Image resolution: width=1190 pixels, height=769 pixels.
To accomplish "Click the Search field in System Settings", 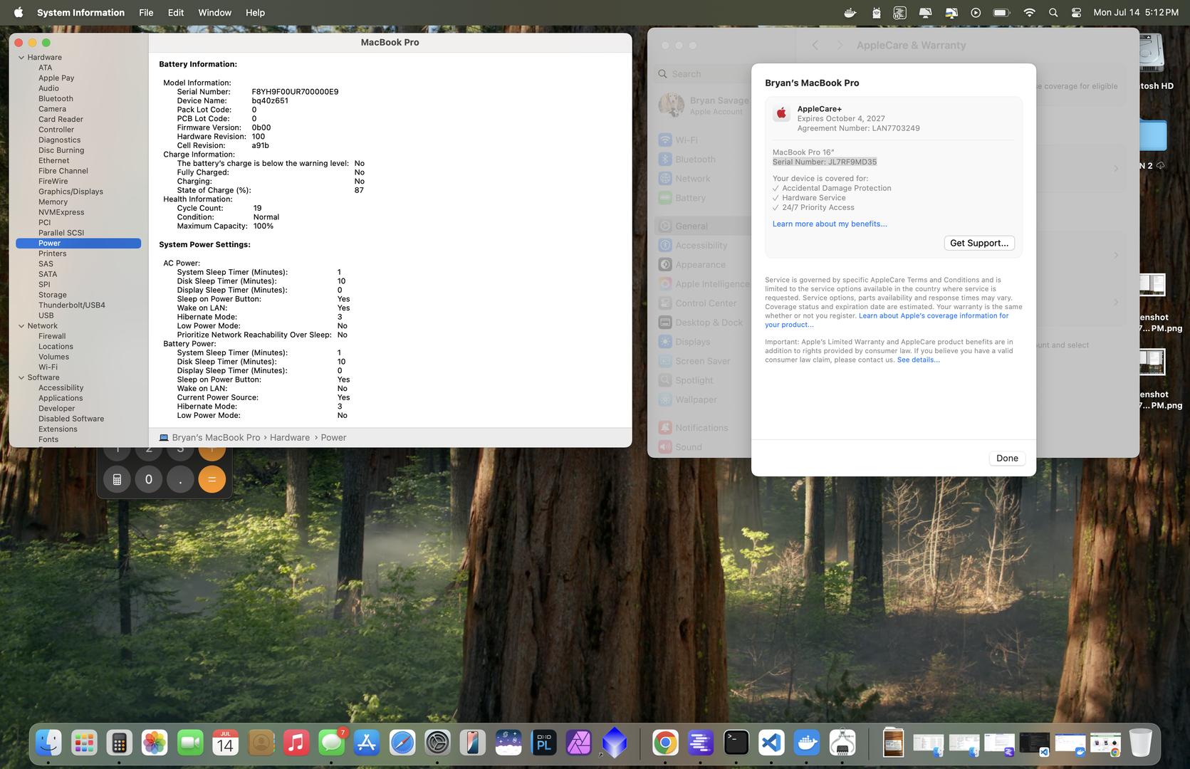I will point(701,74).
